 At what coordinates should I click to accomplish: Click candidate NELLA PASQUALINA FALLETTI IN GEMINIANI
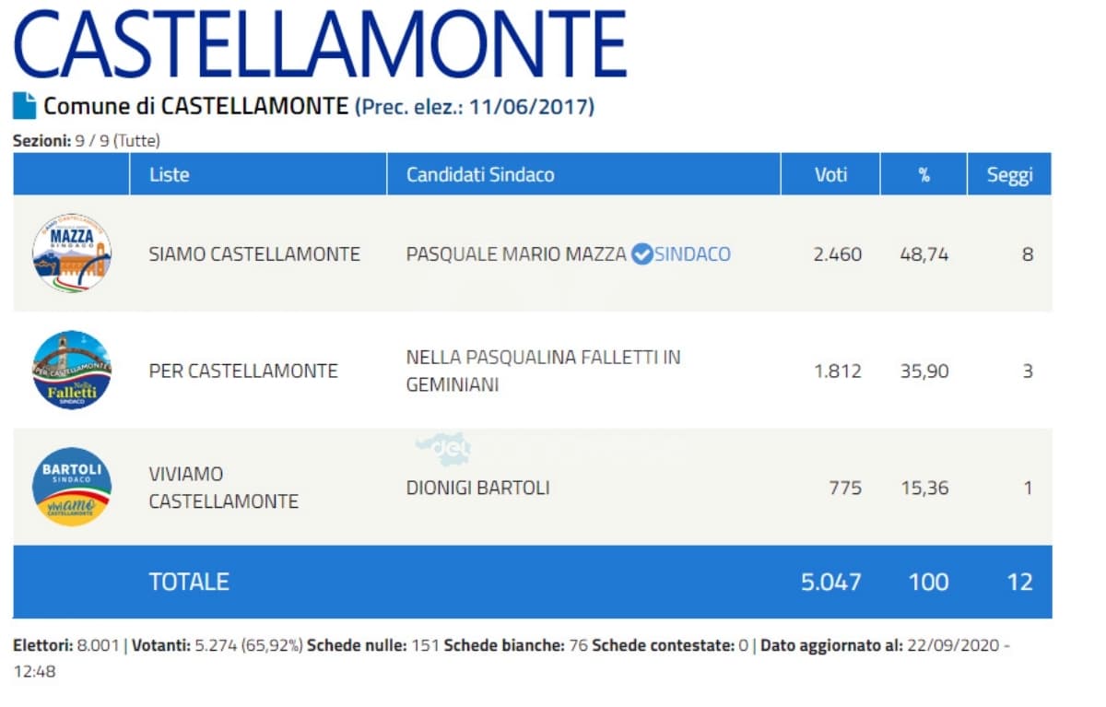[x=543, y=371]
